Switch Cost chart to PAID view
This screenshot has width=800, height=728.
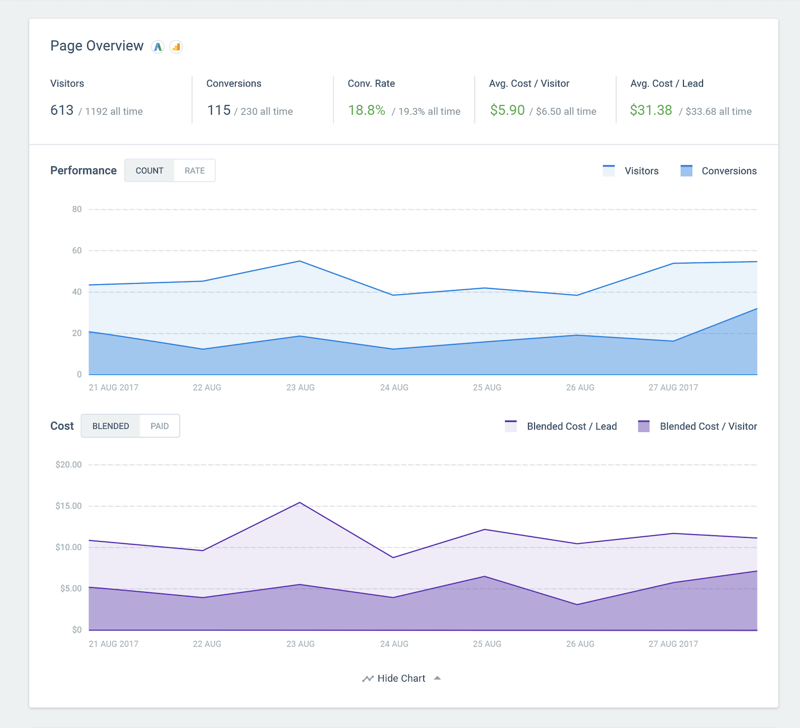pos(159,426)
